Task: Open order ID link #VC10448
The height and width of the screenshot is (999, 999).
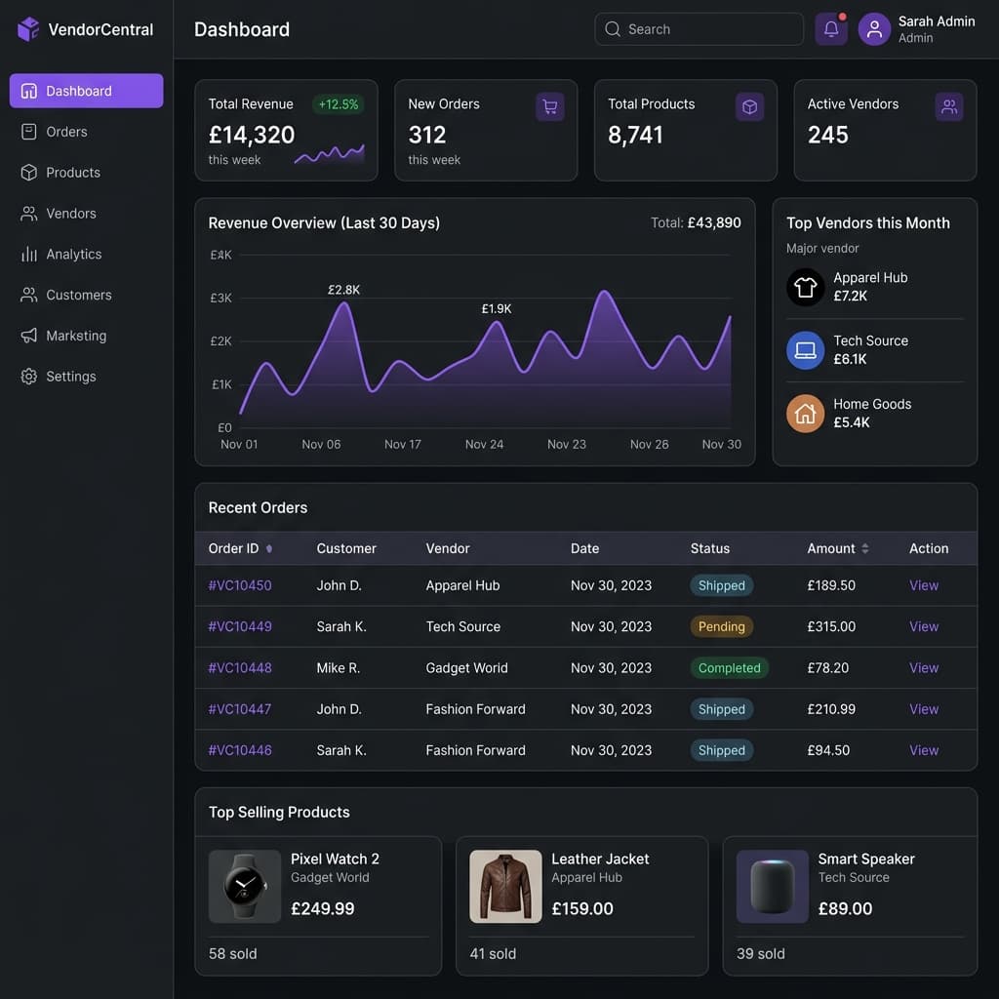Action: [x=240, y=668]
